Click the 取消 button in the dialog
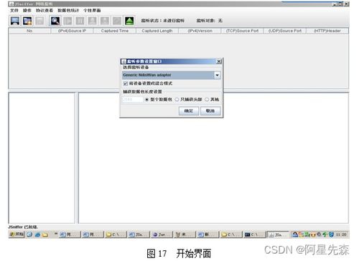 (x=210, y=111)
